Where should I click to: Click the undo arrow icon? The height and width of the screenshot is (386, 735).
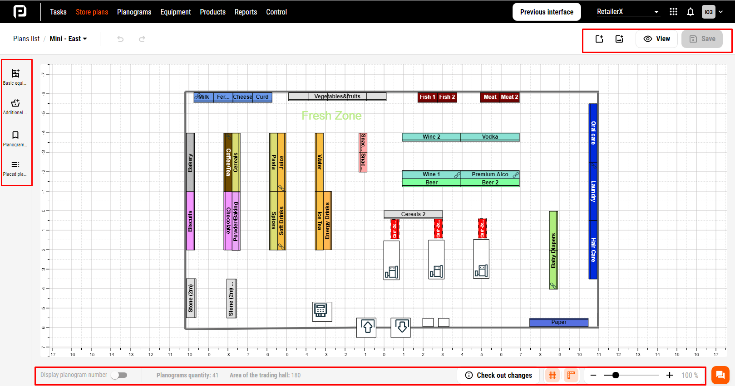point(120,39)
